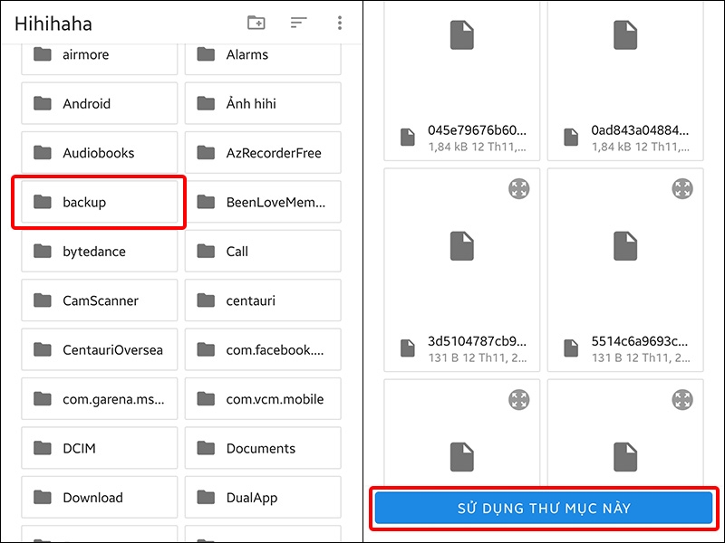Viewport: 725px width, 543px height.
Task: Select file 0ad843a04884
Action: tap(625, 81)
